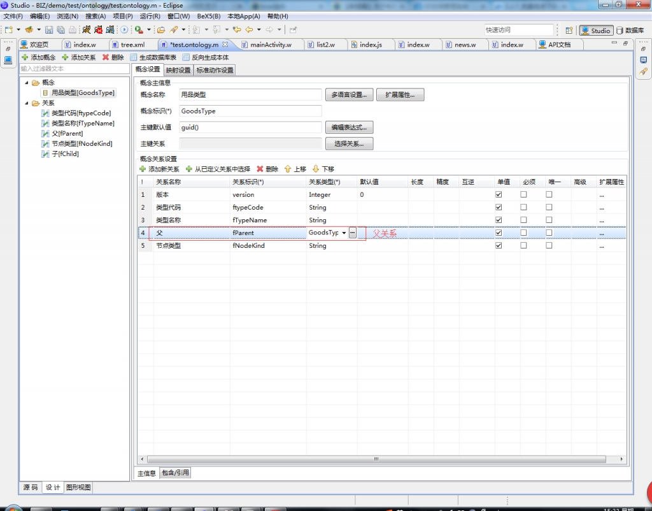Open dropdown arrow beside External Tools icon

[x=148, y=30]
